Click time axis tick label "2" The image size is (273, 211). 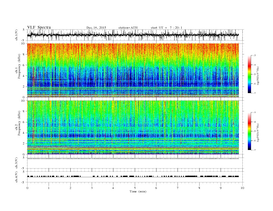[x=70, y=188]
